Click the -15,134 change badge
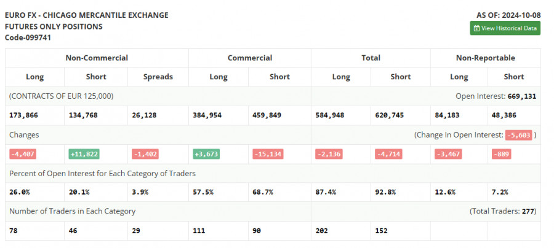The height and width of the screenshot is (248, 554). (268, 154)
